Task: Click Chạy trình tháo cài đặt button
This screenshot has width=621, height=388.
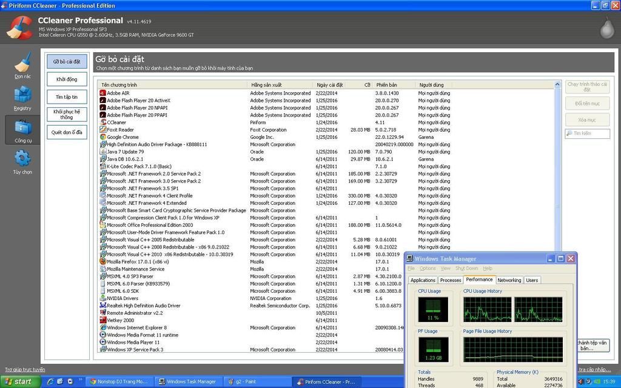Action: pyautogui.click(x=587, y=87)
